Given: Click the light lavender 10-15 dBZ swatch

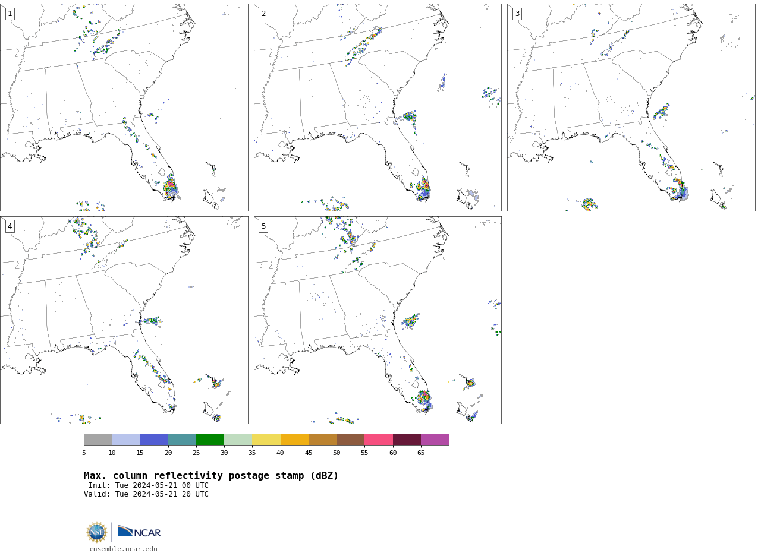Looking at the screenshot, I should (x=126, y=440).
